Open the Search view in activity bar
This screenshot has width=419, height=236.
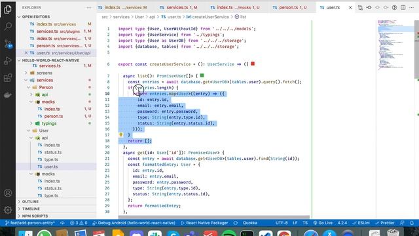(x=8, y=26)
